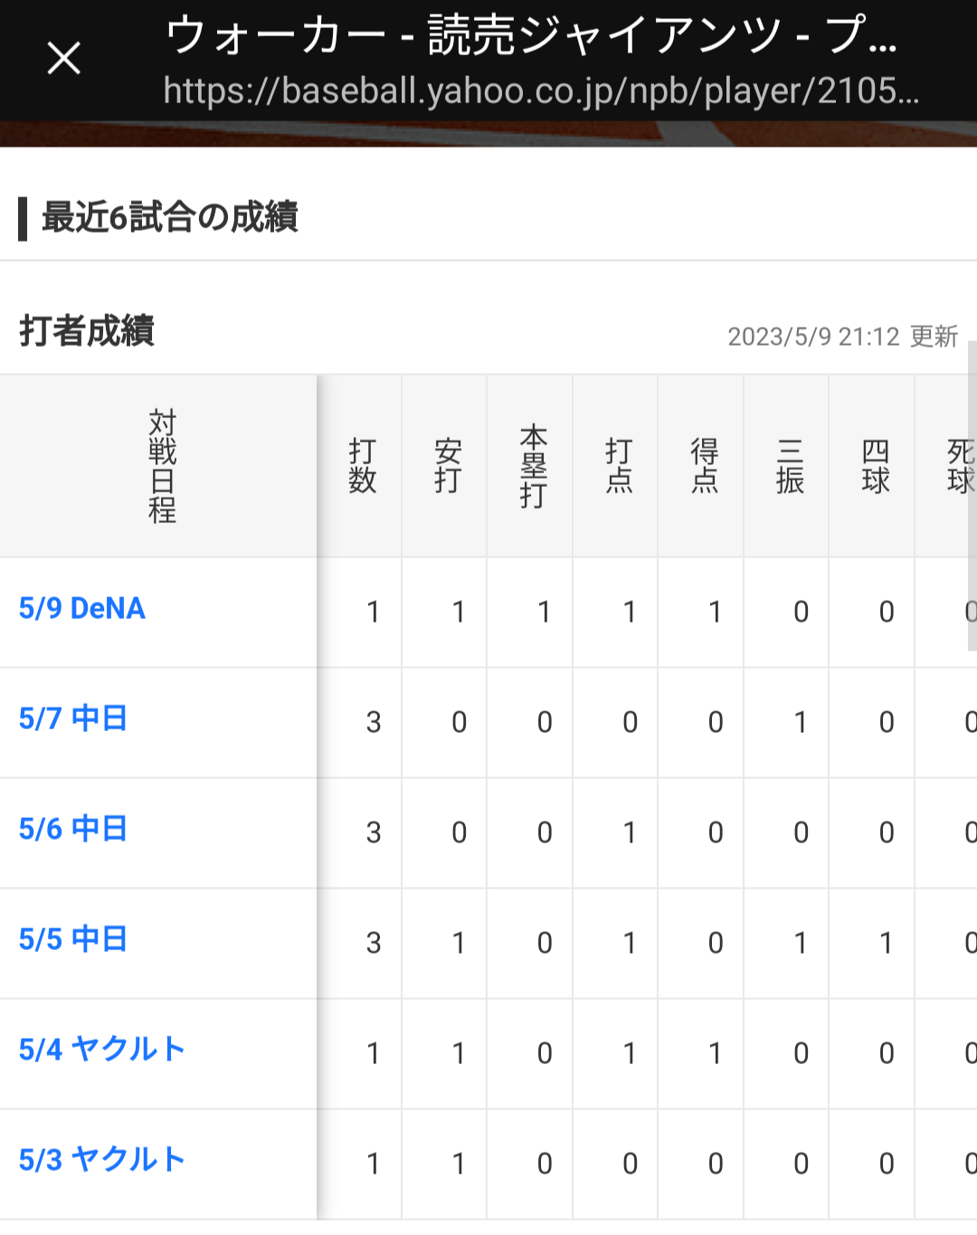
Task: Click the 三振 column header
Action: click(x=790, y=466)
